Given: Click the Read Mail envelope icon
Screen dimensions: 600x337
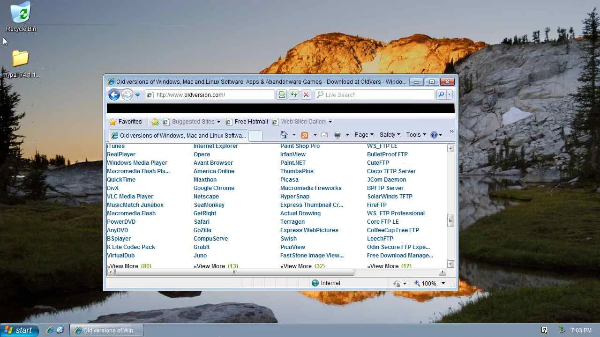Looking at the screenshot, I should coord(324,135).
